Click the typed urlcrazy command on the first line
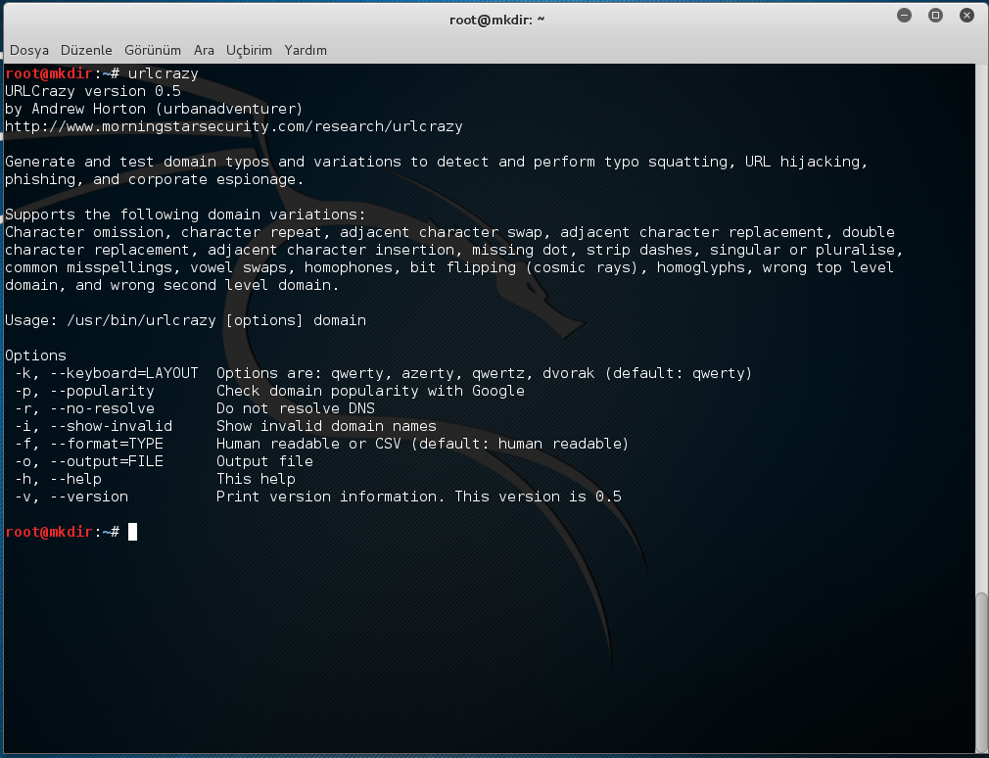Viewport: 989px width, 758px height. [164, 73]
